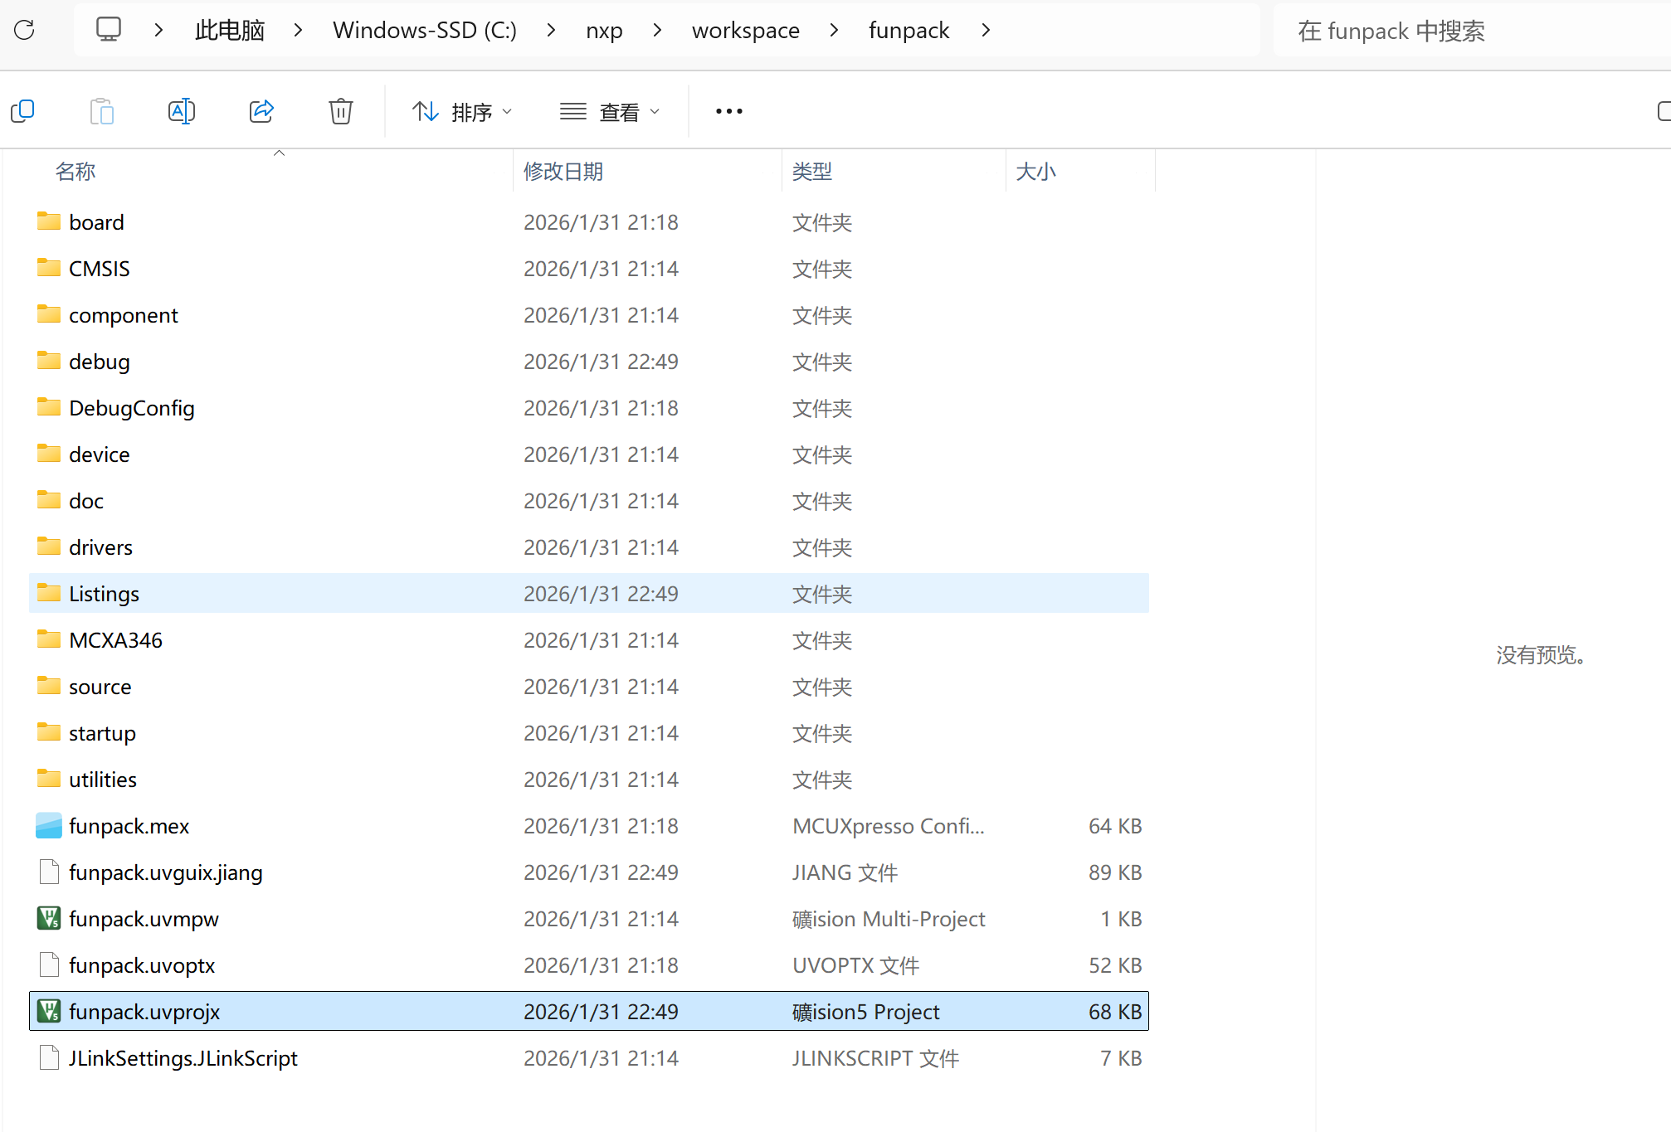The width and height of the screenshot is (1671, 1132).
Task: Sort files by the 名称 column header
Action: click(75, 171)
